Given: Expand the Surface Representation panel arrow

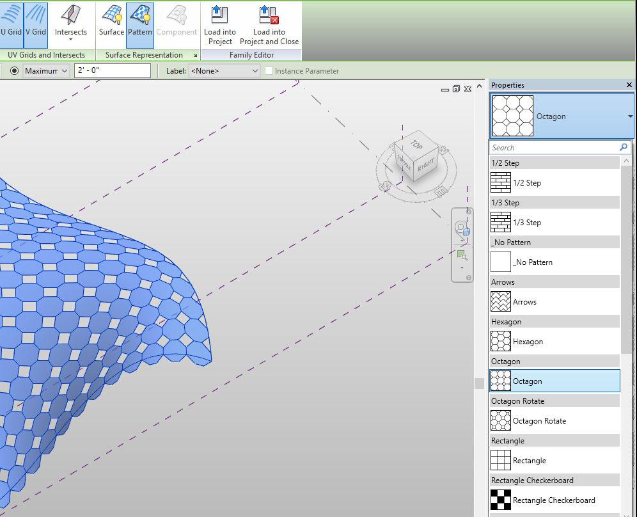Looking at the screenshot, I should pos(194,56).
